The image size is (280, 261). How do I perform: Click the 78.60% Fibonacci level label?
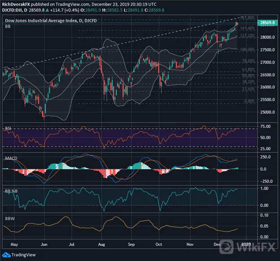[249, 61]
